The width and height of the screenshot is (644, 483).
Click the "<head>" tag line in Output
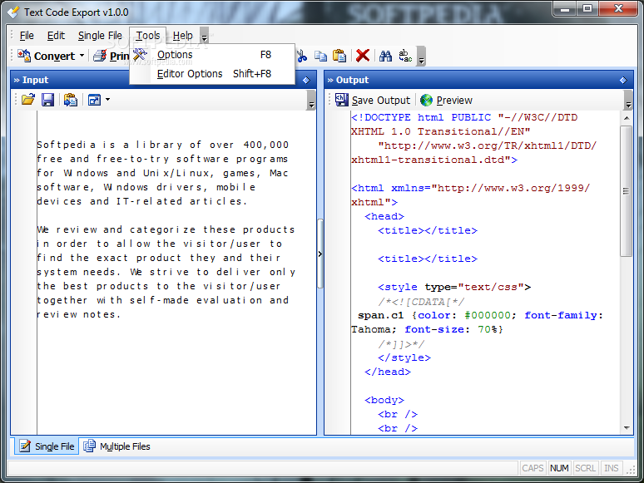[x=384, y=216]
